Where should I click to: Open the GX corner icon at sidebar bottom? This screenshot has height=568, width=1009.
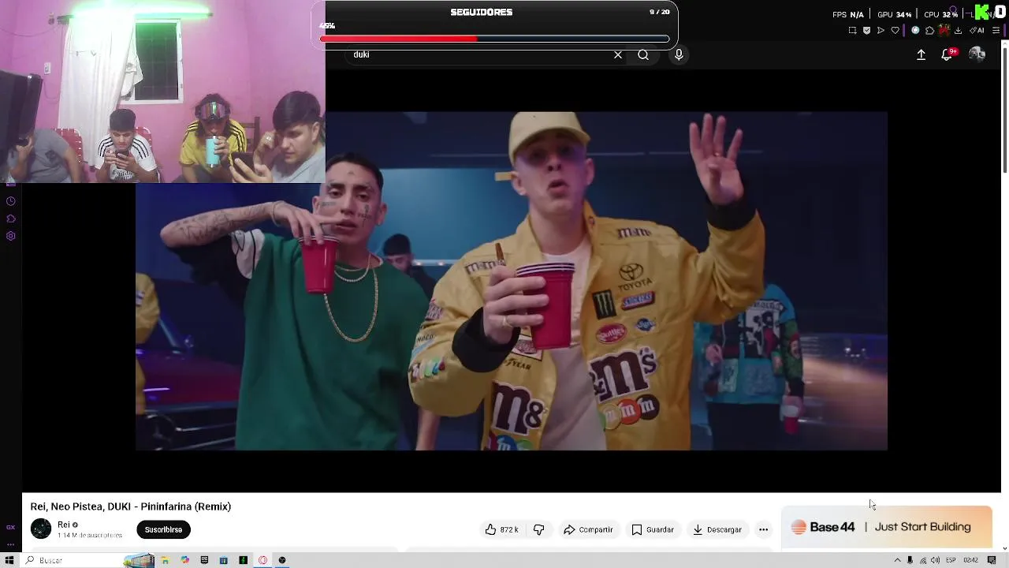coord(10,527)
